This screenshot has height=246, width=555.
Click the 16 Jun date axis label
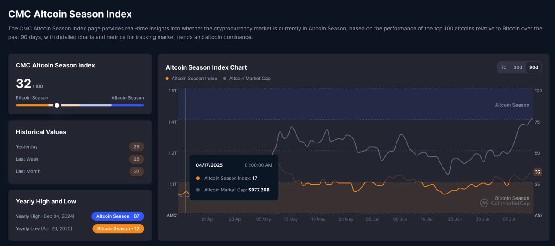pyautogui.click(x=427, y=219)
